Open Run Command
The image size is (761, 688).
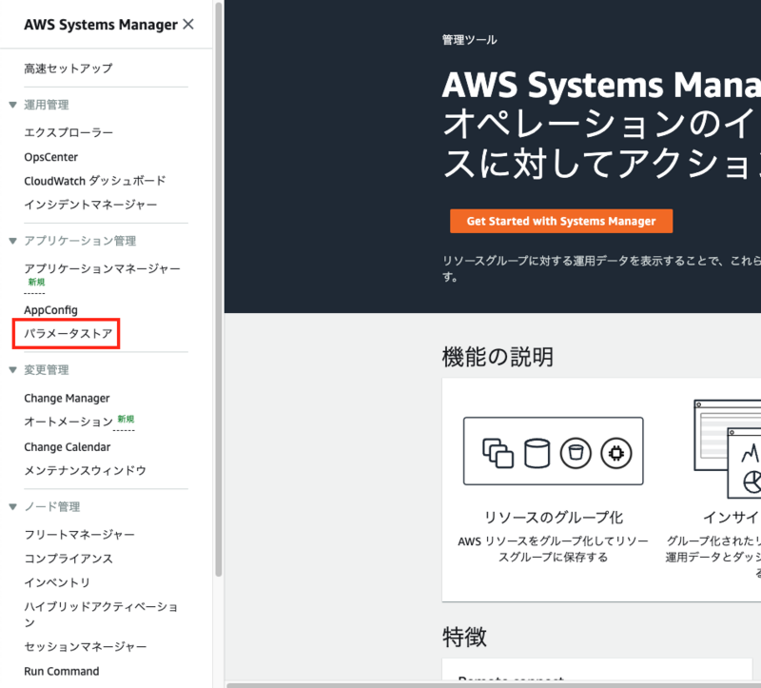(x=62, y=671)
